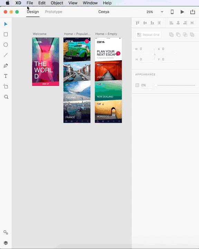Viewport: 199px width, 249px height.
Task: Open the XD application menu
Action: [18, 3]
